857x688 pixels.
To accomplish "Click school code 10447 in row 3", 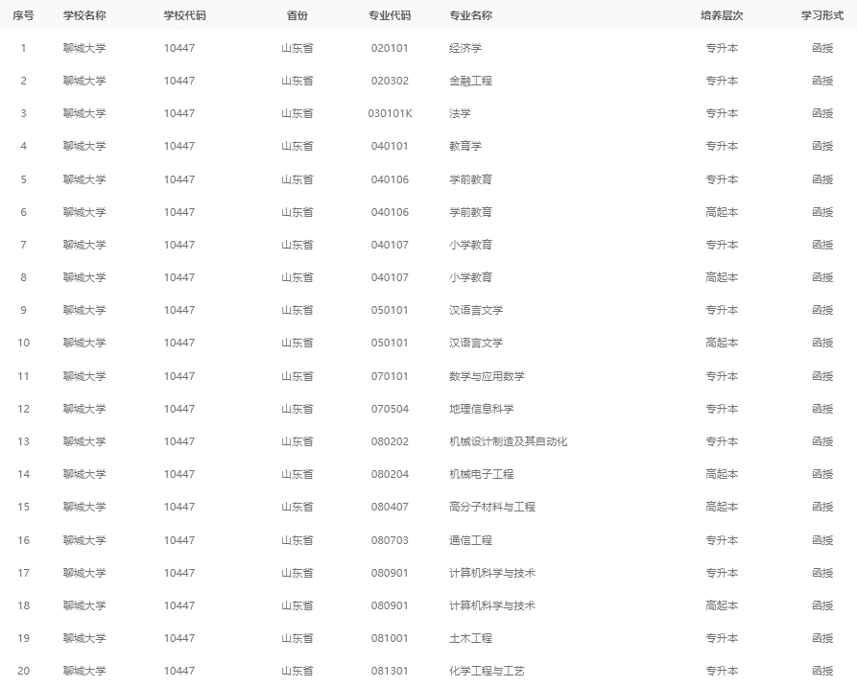I will click(x=179, y=113).
